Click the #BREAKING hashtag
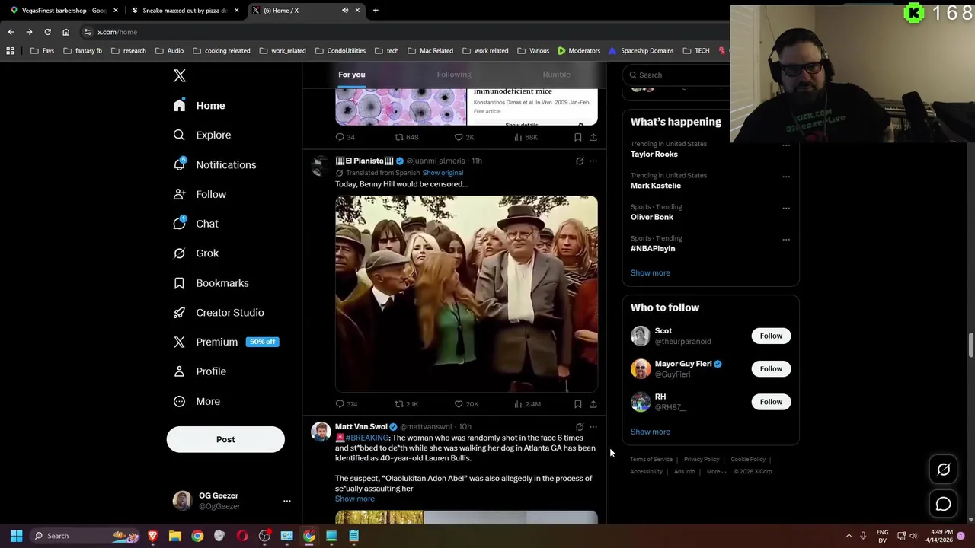This screenshot has width=975, height=548. [367, 438]
